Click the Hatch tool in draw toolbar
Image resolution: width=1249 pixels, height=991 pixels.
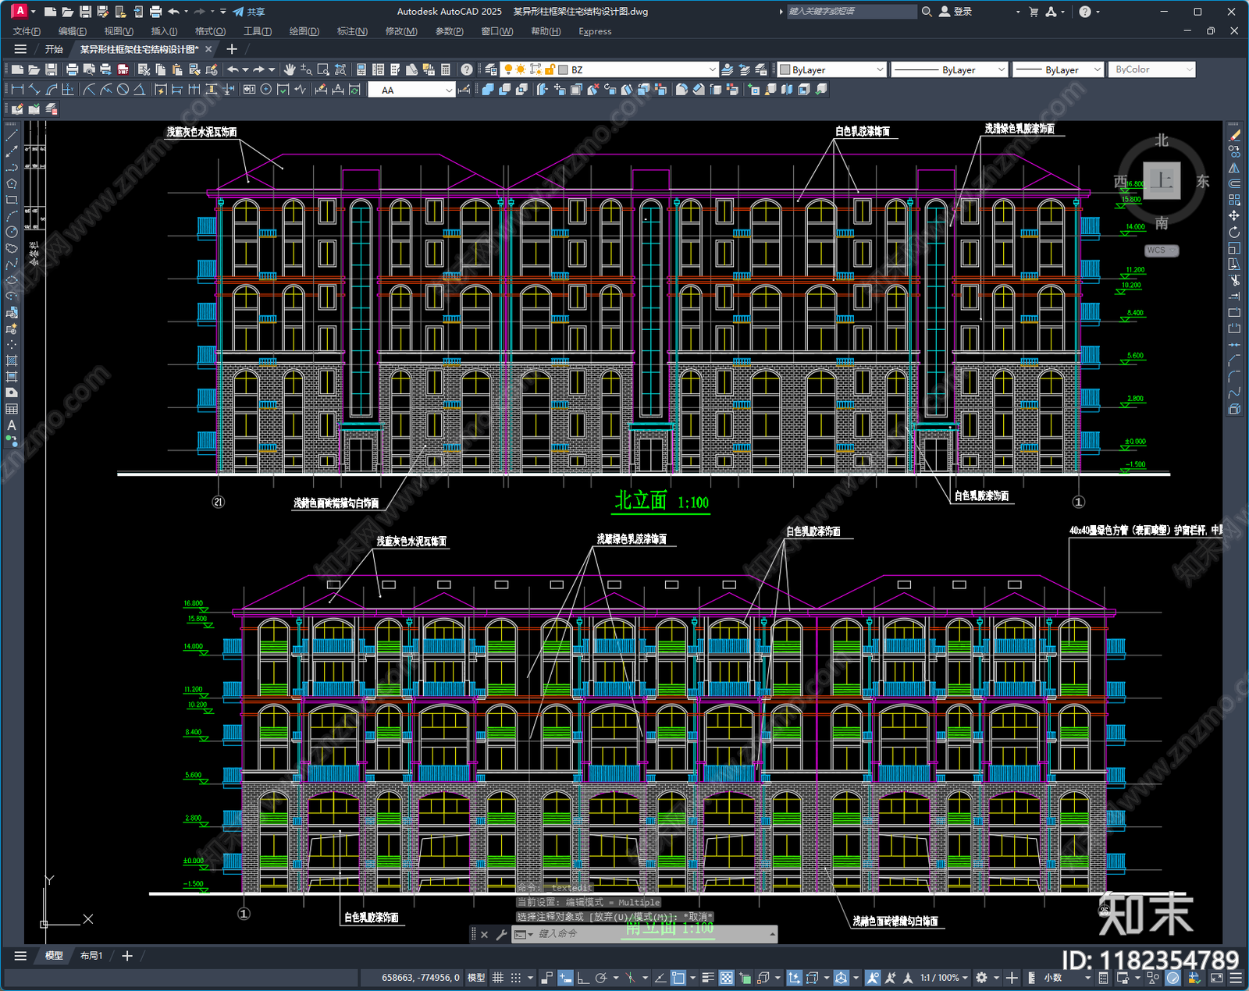12,361
